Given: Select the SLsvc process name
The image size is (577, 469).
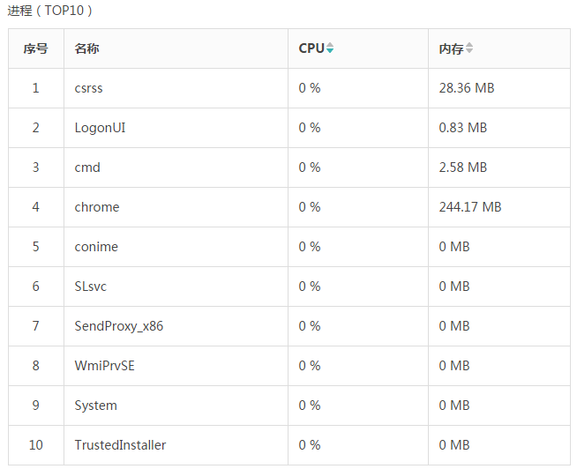Looking at the screenshot, I should [91, 287].
